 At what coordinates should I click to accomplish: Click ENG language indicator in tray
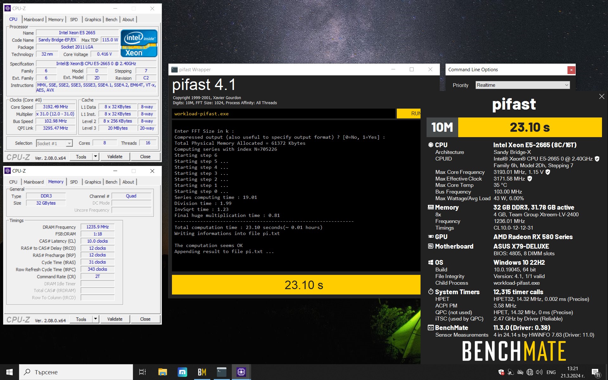(551, 372)
